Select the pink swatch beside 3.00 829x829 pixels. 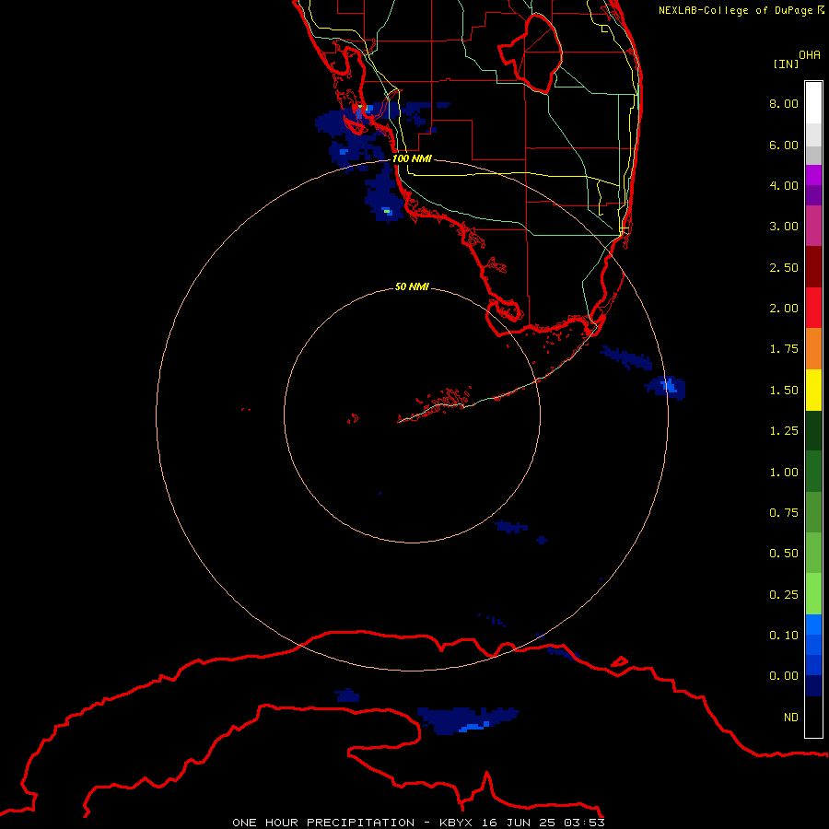click(813, 226)
